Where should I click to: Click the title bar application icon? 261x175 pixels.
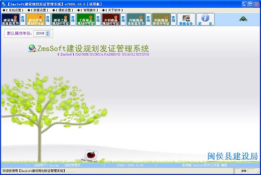tap(4, 4)
